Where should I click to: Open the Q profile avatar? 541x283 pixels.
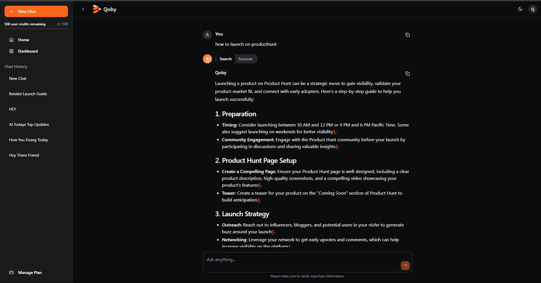532,9
